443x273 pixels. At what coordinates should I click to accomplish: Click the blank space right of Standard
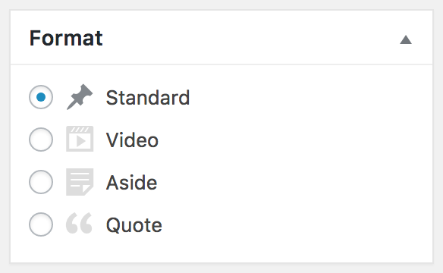point(311,98)
